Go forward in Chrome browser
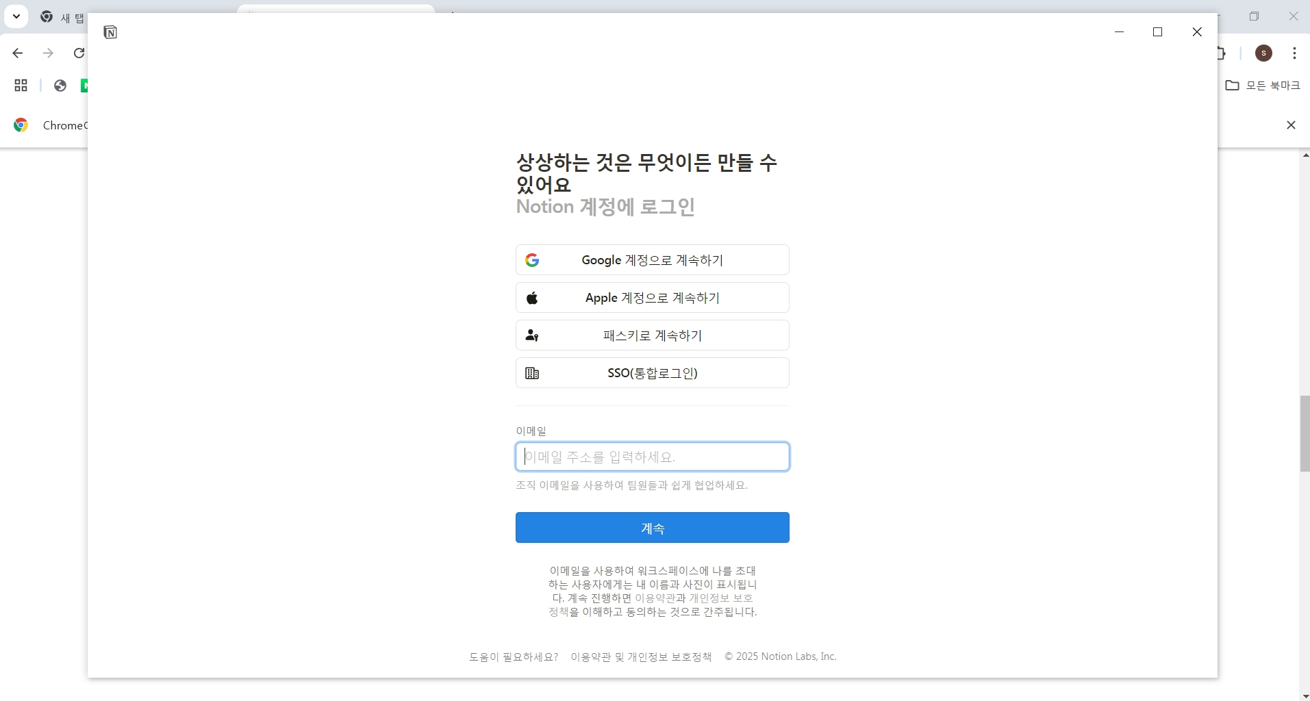The height and width of the screenshot is (701, 1310). (48, 53)
